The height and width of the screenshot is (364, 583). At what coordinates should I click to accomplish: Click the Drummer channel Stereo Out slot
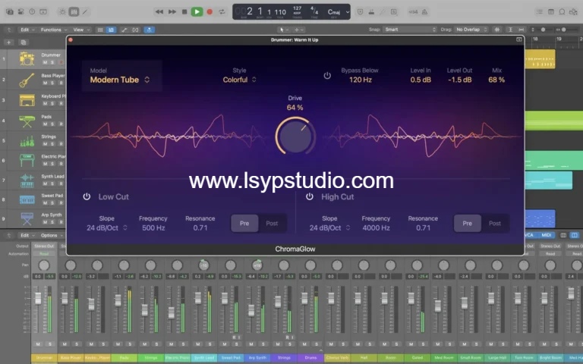pos(44,246)
